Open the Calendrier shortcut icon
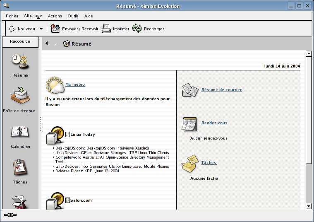Viewport: 314px width, 222px height. click(20, 132)
